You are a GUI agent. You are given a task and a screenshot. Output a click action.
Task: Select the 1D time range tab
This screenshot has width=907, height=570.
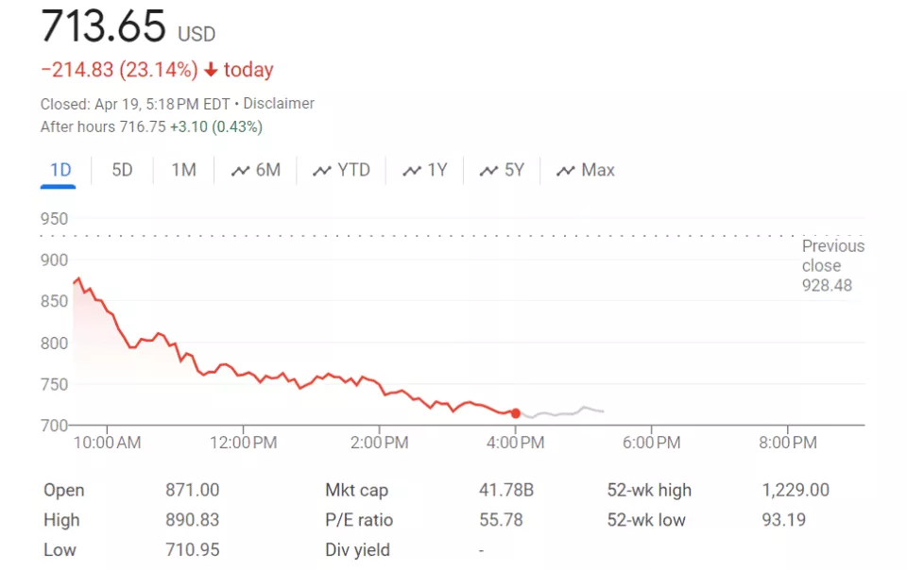[x=60, y=170]
